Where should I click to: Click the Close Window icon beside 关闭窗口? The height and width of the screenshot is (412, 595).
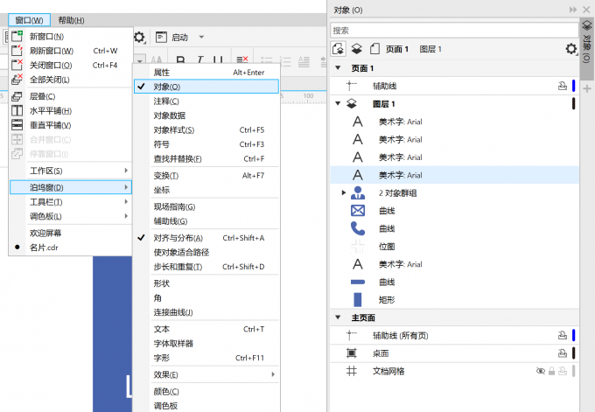(x=17, y=65)
